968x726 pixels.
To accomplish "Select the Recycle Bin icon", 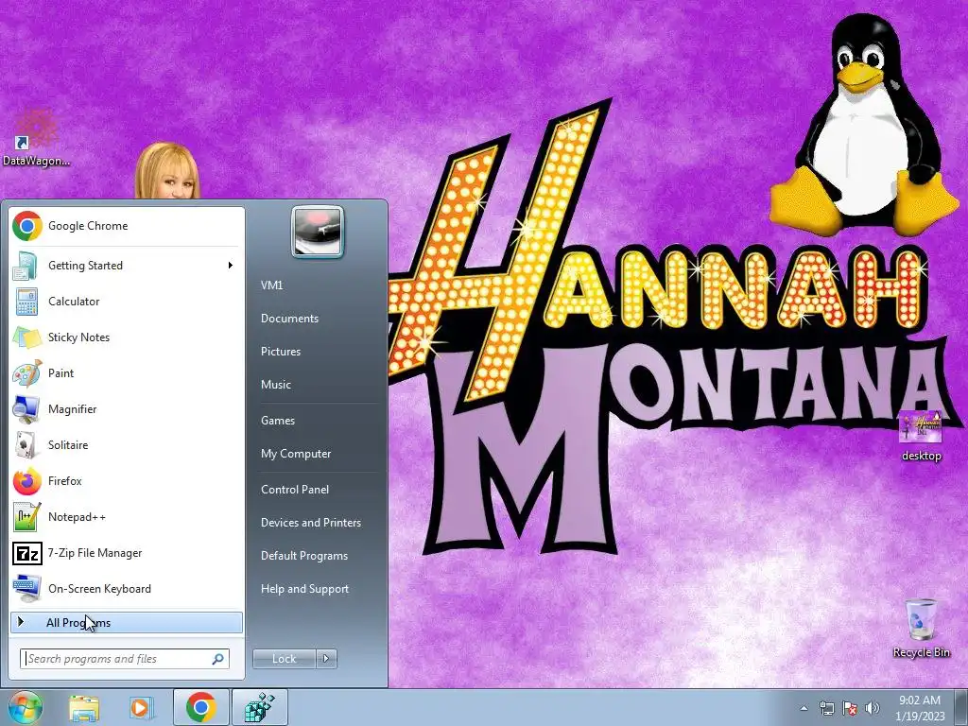I will coord(921,628).
